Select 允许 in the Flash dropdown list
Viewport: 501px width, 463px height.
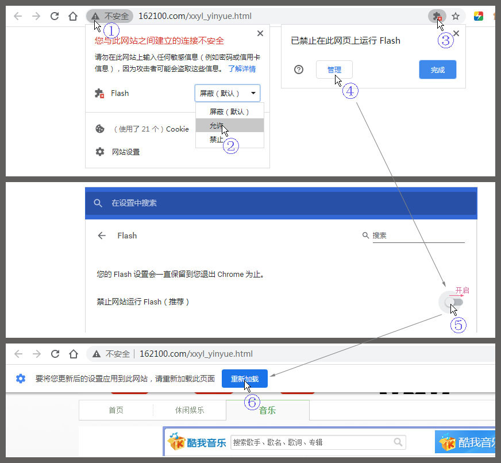point(217,125)
